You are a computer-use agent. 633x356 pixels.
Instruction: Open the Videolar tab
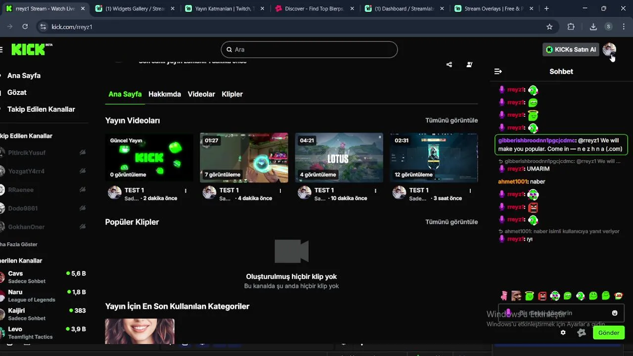(x=201, y=94)
